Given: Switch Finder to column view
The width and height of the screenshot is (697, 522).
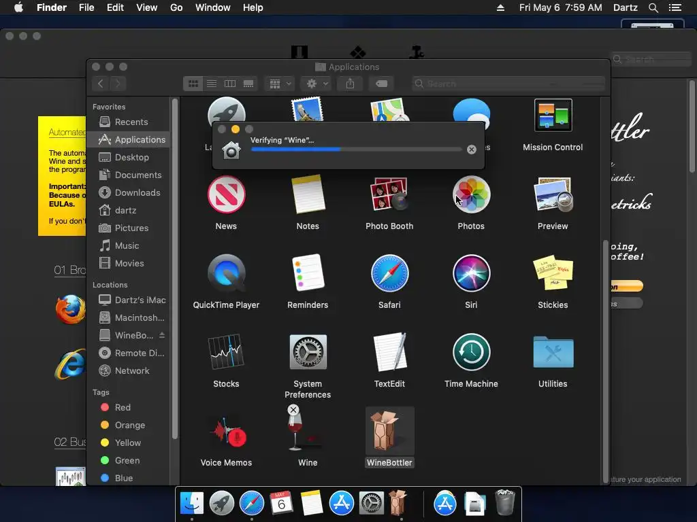Looking at the screenshot, I should click(x=230, y=84).
